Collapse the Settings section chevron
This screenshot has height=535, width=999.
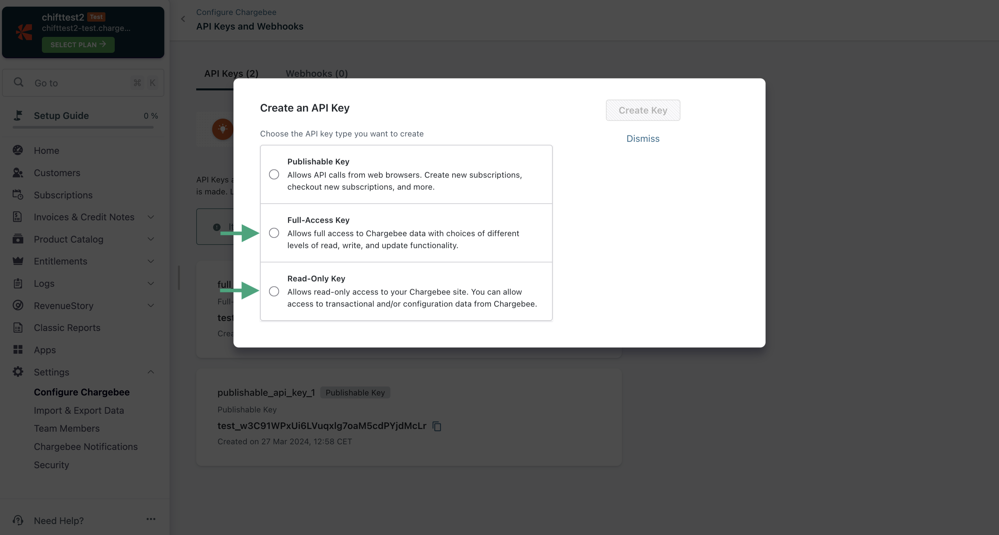point(151,372)
